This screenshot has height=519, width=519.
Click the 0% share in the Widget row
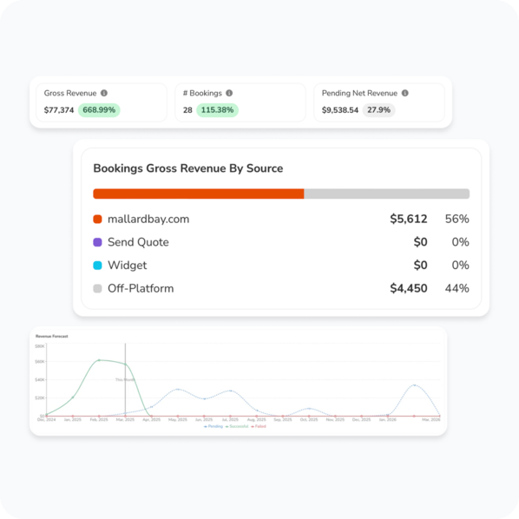pos(460,265)
